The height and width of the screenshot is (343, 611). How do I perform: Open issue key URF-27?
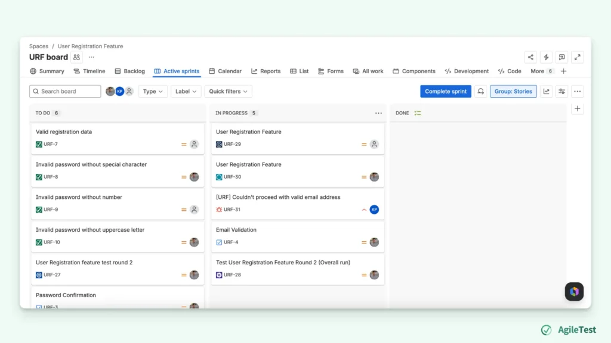pos(52,275)
